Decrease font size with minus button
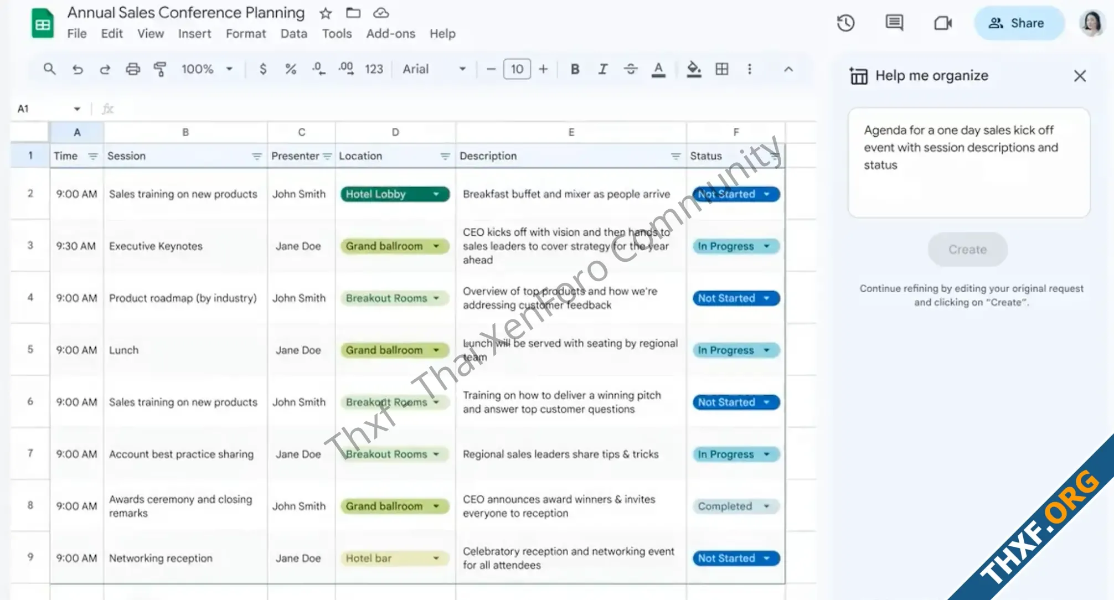1114x600 pixels. pyautogui.click(x=491, y=69)
